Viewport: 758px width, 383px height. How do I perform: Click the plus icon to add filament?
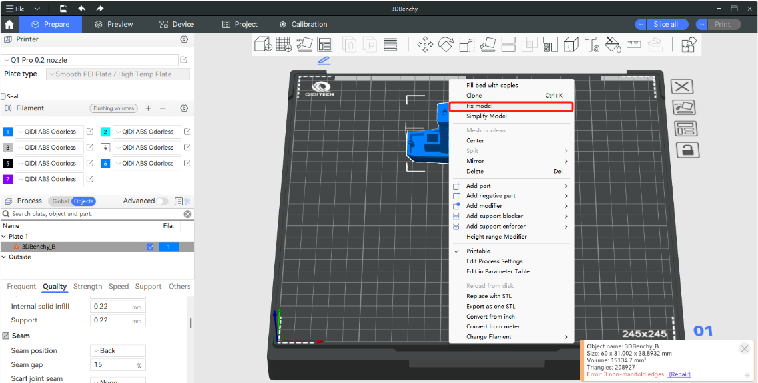(148, 108)
